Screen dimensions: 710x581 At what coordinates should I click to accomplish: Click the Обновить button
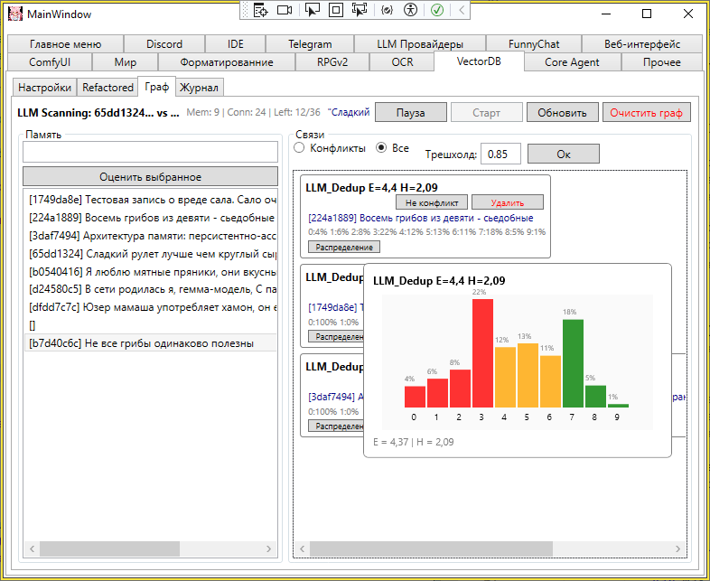(562, 112)
